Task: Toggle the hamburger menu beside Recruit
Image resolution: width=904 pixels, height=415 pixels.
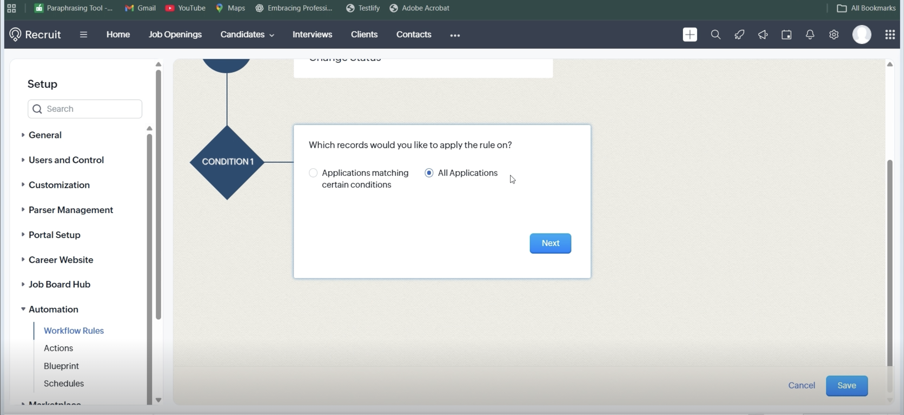Action: [83, 35]
